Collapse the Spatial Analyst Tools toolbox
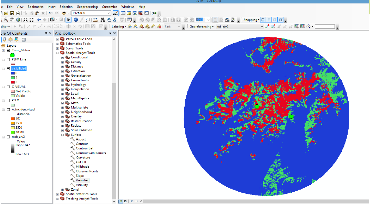 point(58,53)
